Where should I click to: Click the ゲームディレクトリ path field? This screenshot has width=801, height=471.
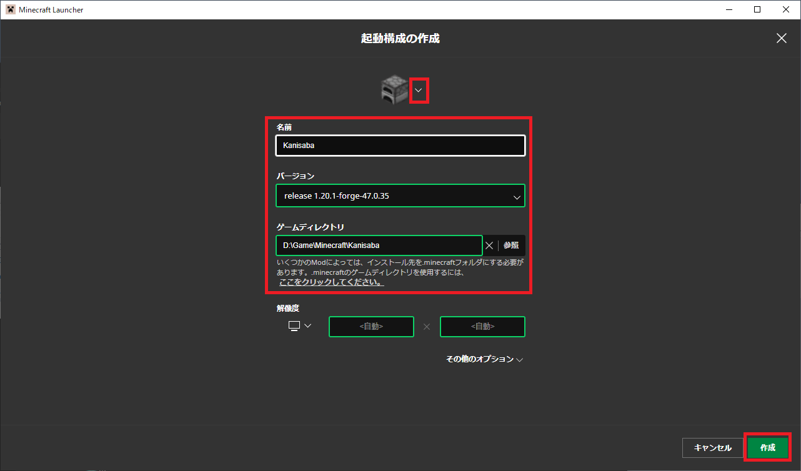[x=379, y=245]
